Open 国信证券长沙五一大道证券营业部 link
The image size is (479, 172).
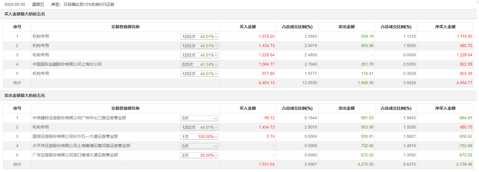click(75, 136)
